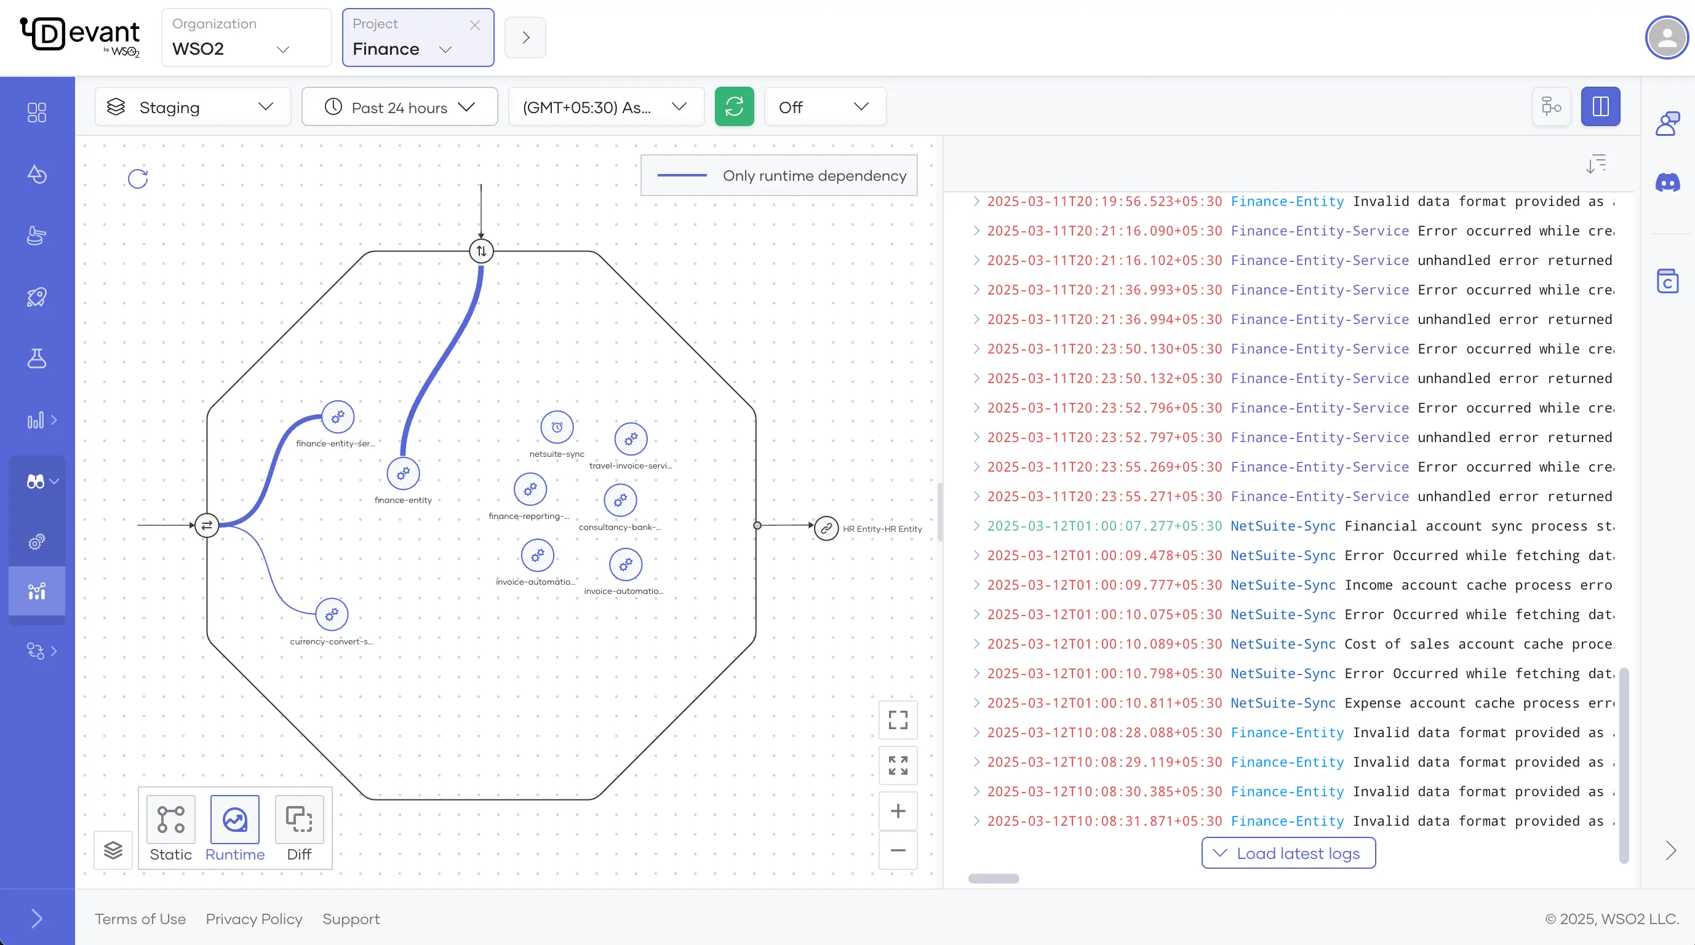Expand the 01:00:07.277 NetSuite-Sync log entry
This screenshot has width=1695, height=945.
tap(976, 526)
